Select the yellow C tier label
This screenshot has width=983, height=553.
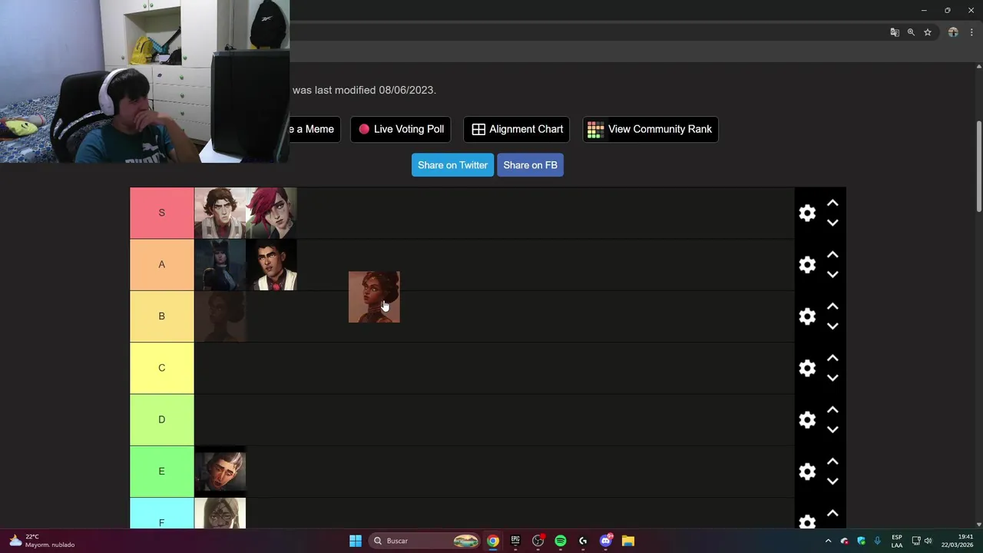point(161,368)
